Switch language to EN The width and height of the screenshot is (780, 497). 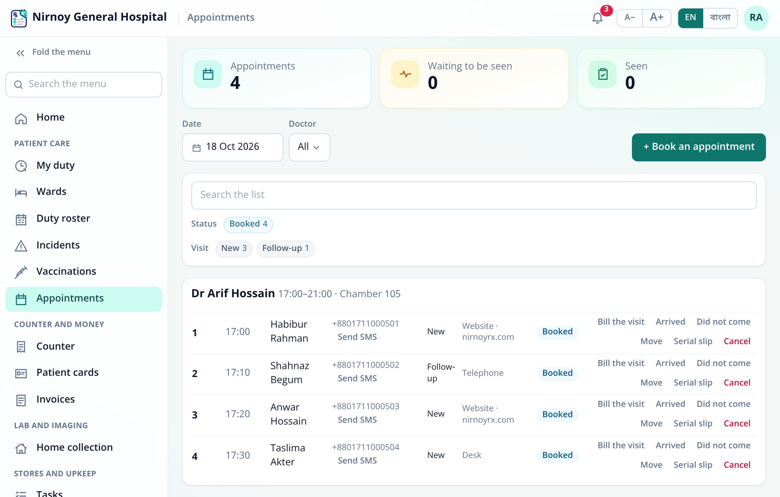[691, 18]
